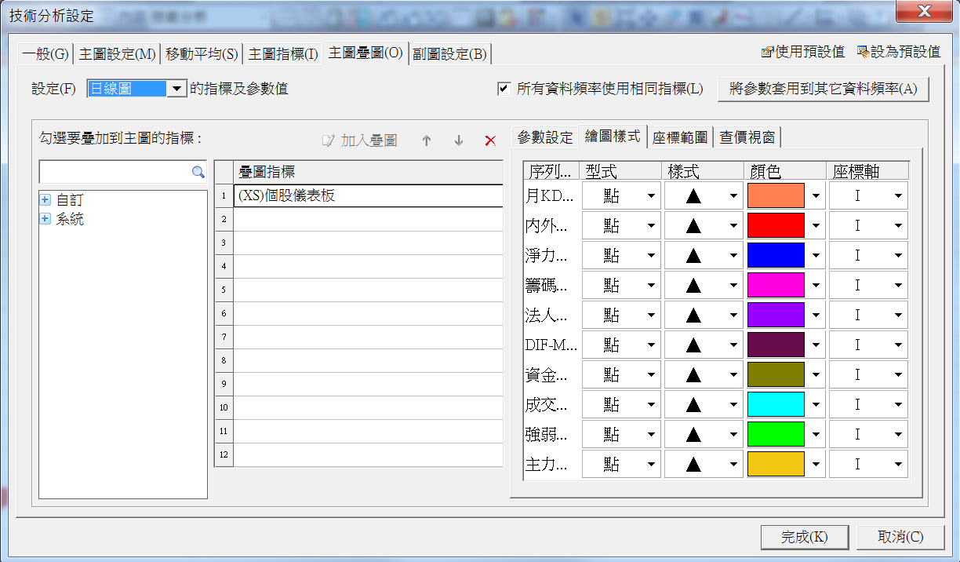Click the move-up arrow icon

[x=427, y=140]
